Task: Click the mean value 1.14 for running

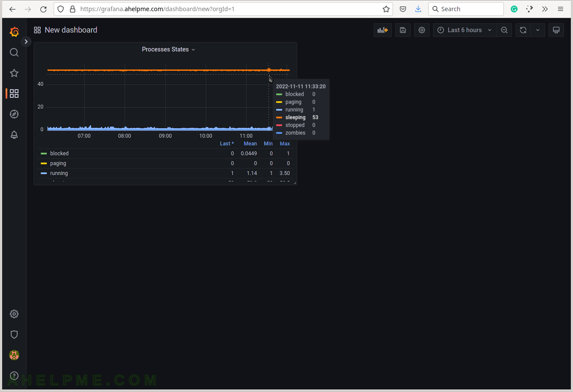Action: click(x=252, y=173)
